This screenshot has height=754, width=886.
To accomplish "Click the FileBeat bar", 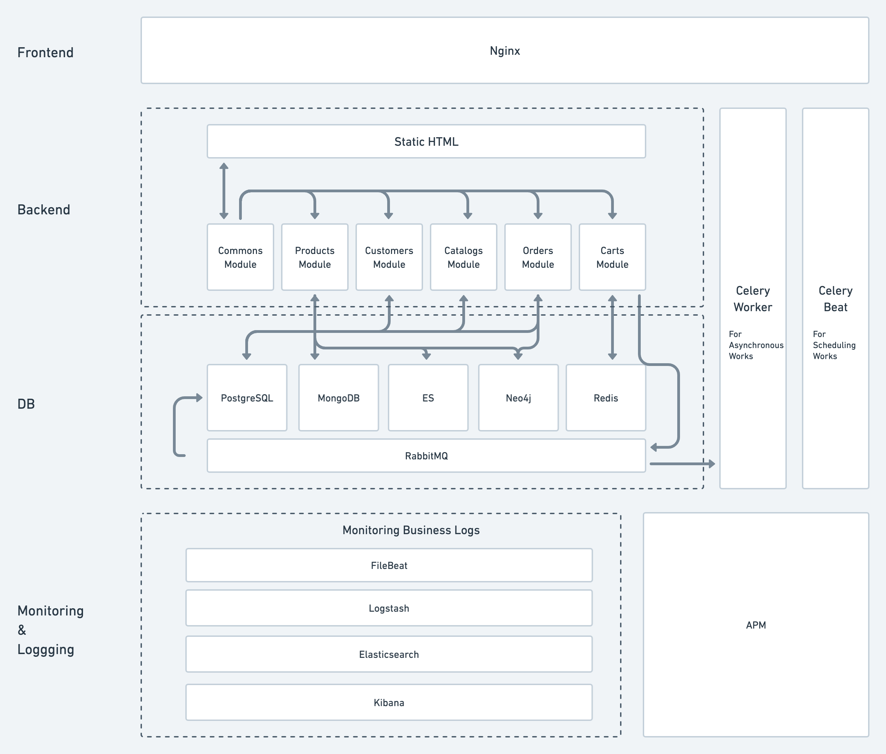I will (389, 565).
